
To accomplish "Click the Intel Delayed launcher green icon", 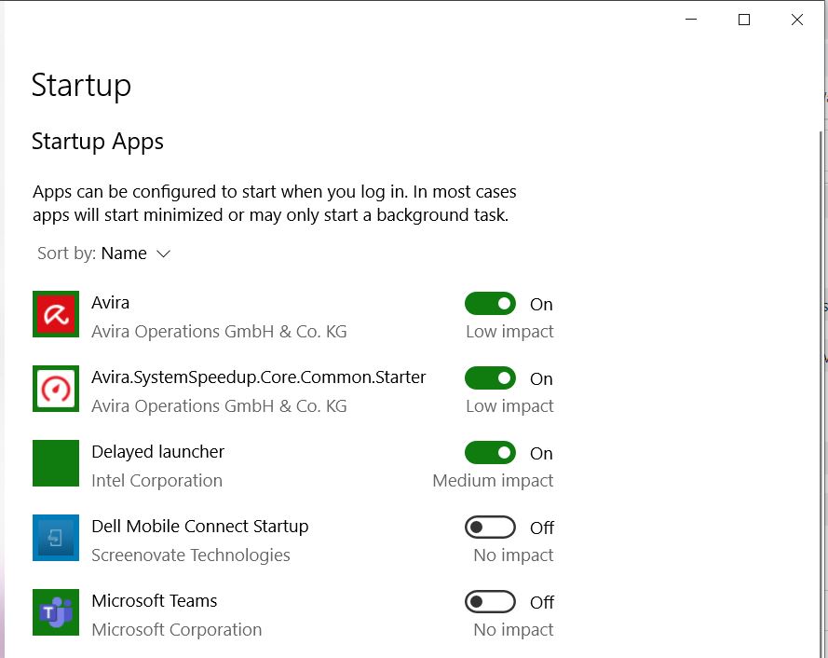I will tap(55, 463).
